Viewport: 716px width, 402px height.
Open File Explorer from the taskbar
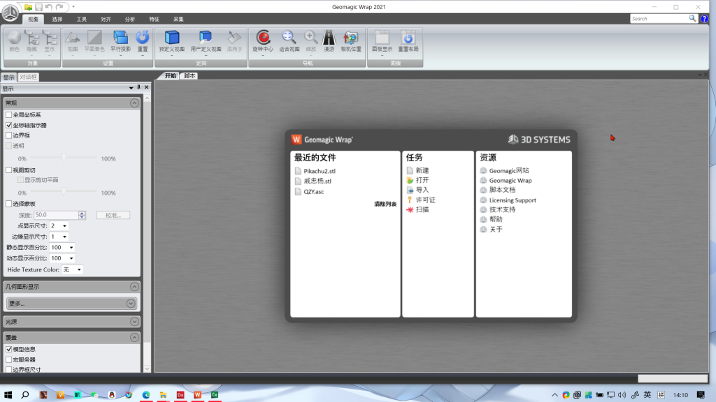[x=163, y=395]
